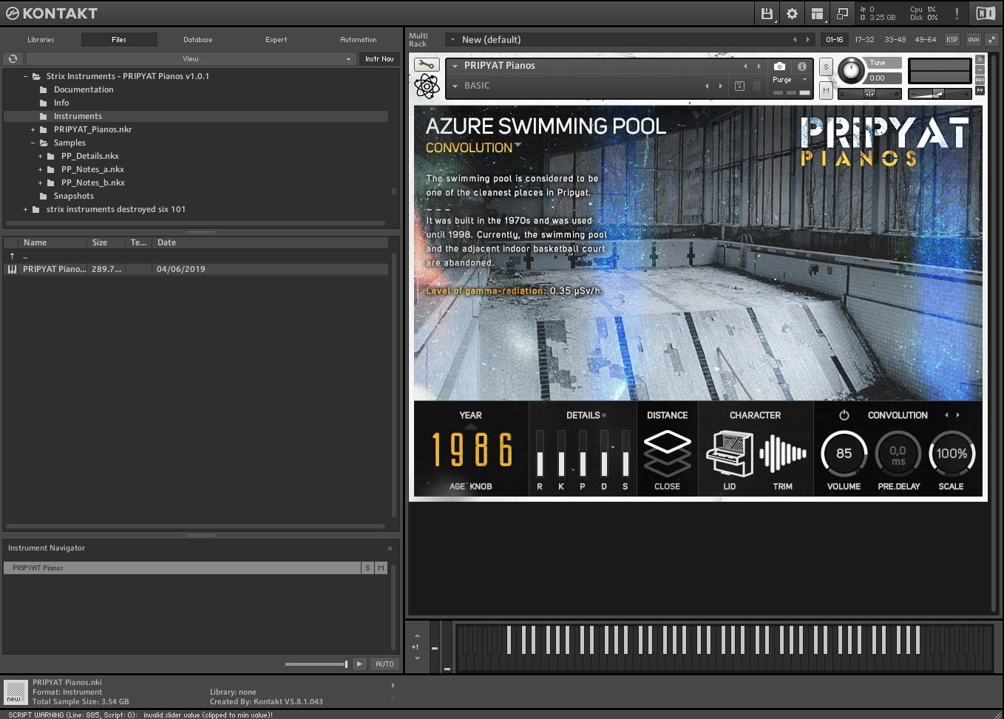Viewport: 1004px width, 719px height.
Task: Open the CONVOLUTION page dropdown under the title
Action: (518, 145)
